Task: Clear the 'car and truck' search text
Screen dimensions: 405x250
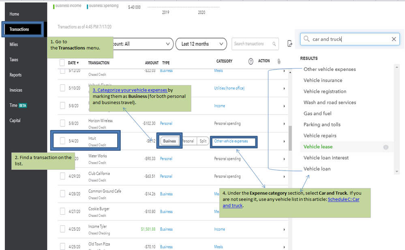Action: click(x=394, y=39)
